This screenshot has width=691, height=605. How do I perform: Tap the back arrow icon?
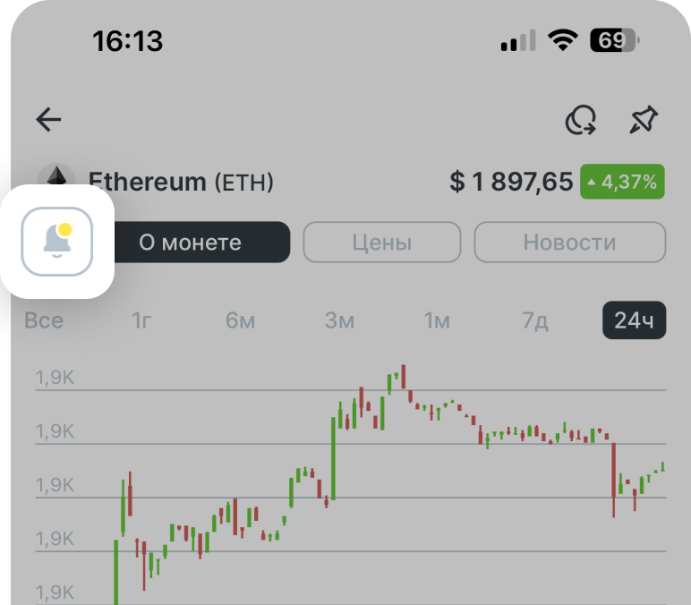[x=48, y=120]
